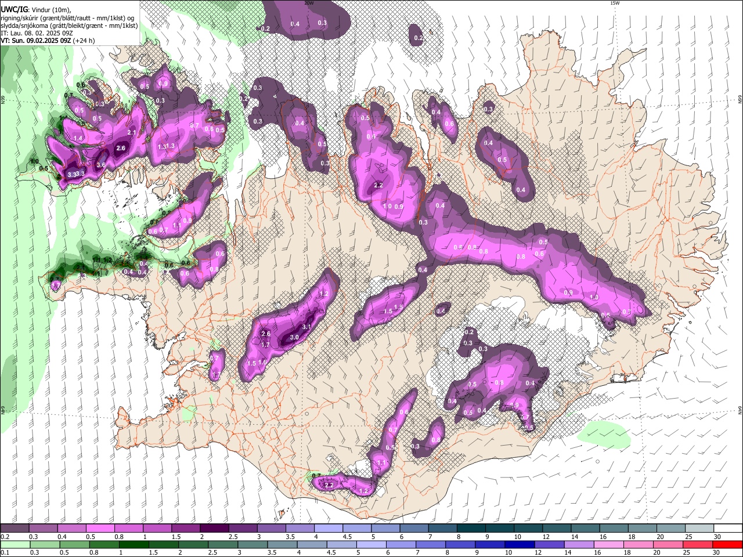Select bottom legend dark blue swatch labeled 10
Screen dimensions: 743x557
pyautogui.click(x=520, y=545)
